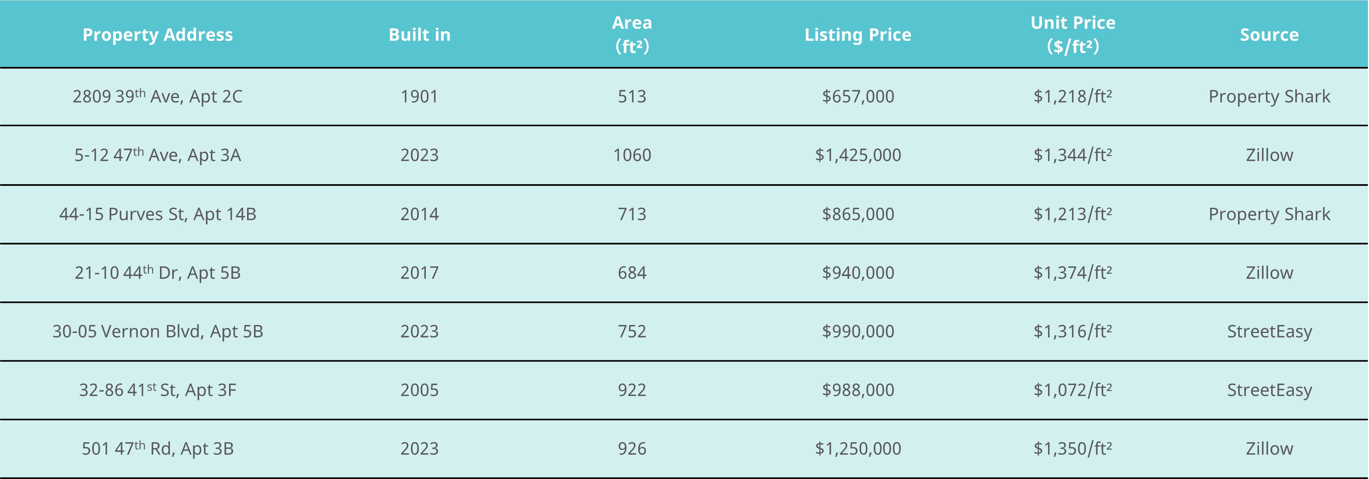Click 44-15 Purves St, Apt 14B cell
The width and height of the screenshot is (1369, 479).
pyautogui.click(x=157, y=213)
